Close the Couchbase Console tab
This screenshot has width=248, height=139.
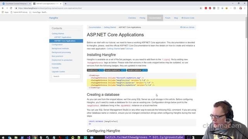pyautogui.click(x=30, y=3)
